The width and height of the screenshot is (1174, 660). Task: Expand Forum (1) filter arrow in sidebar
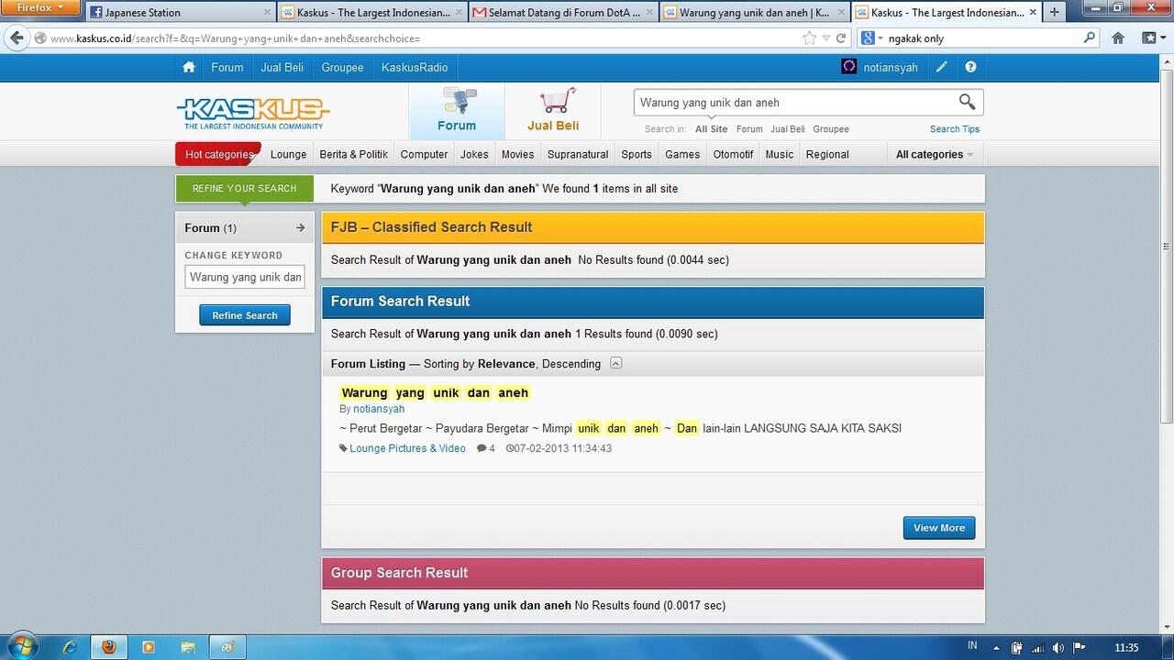coord(300,228)
